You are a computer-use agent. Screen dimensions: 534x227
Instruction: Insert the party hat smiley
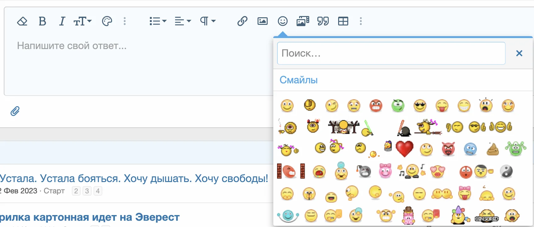click(x=460, y=215)
